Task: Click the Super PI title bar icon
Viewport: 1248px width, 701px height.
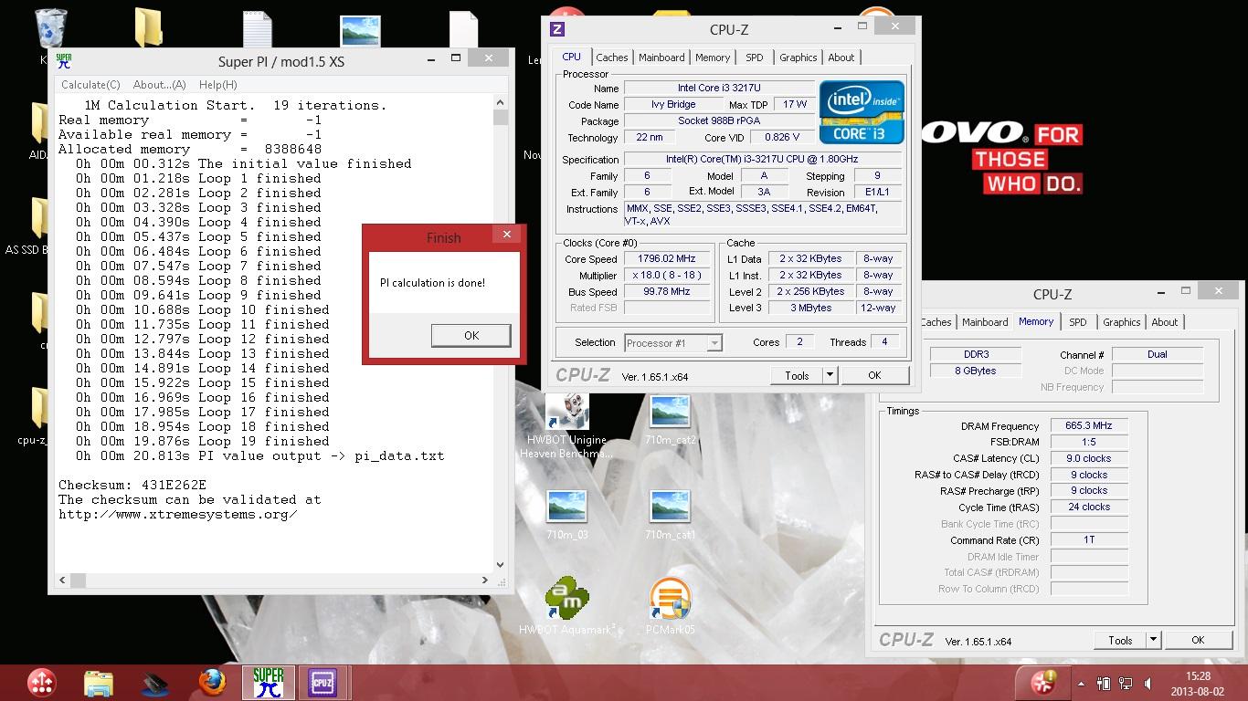Action: 64,61
